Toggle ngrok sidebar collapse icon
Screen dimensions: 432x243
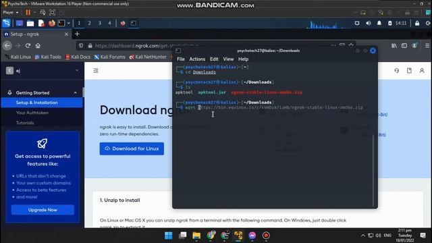click(x=96, y=71)
